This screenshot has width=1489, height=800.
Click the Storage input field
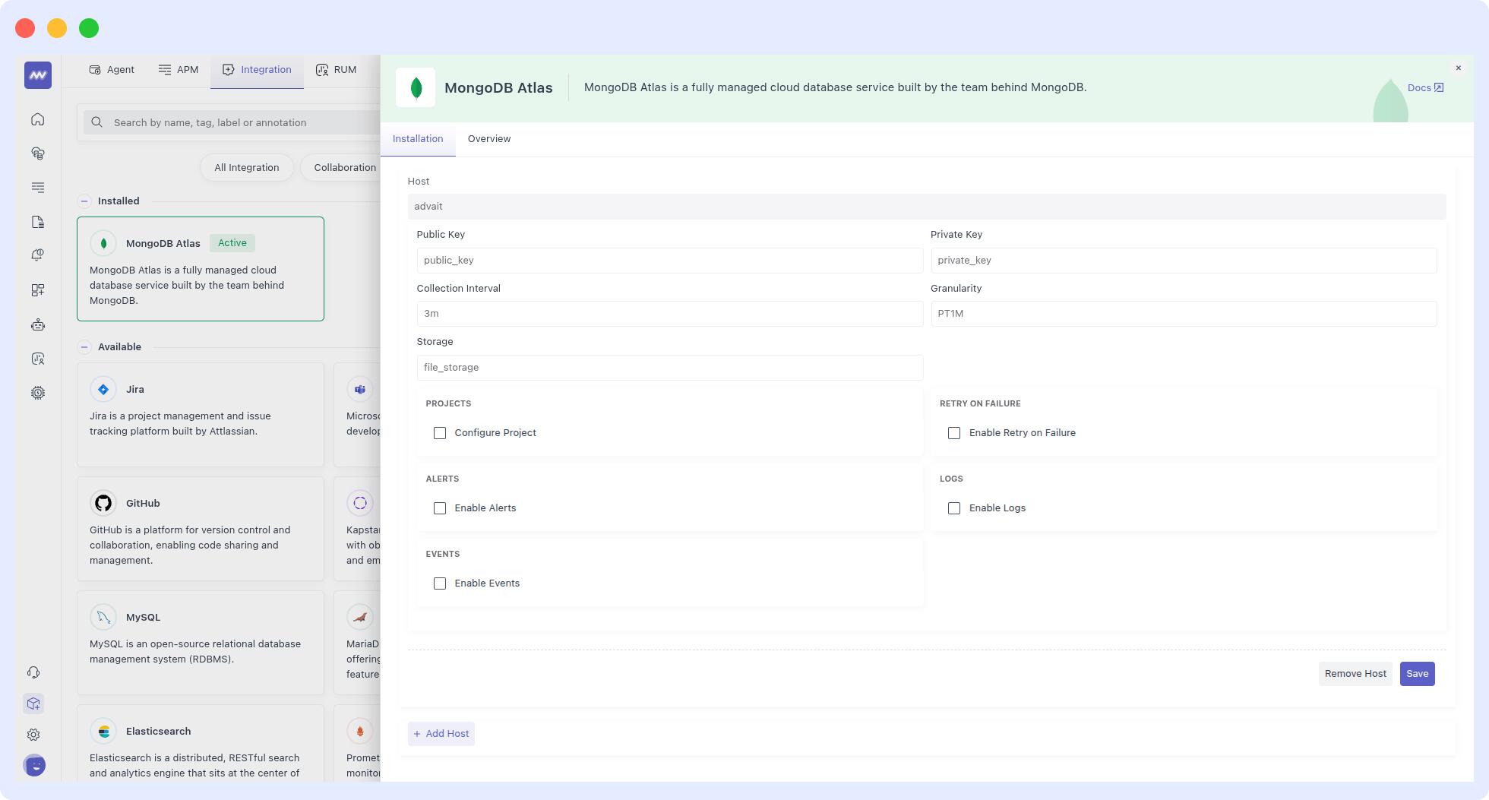tap(670, 368)
